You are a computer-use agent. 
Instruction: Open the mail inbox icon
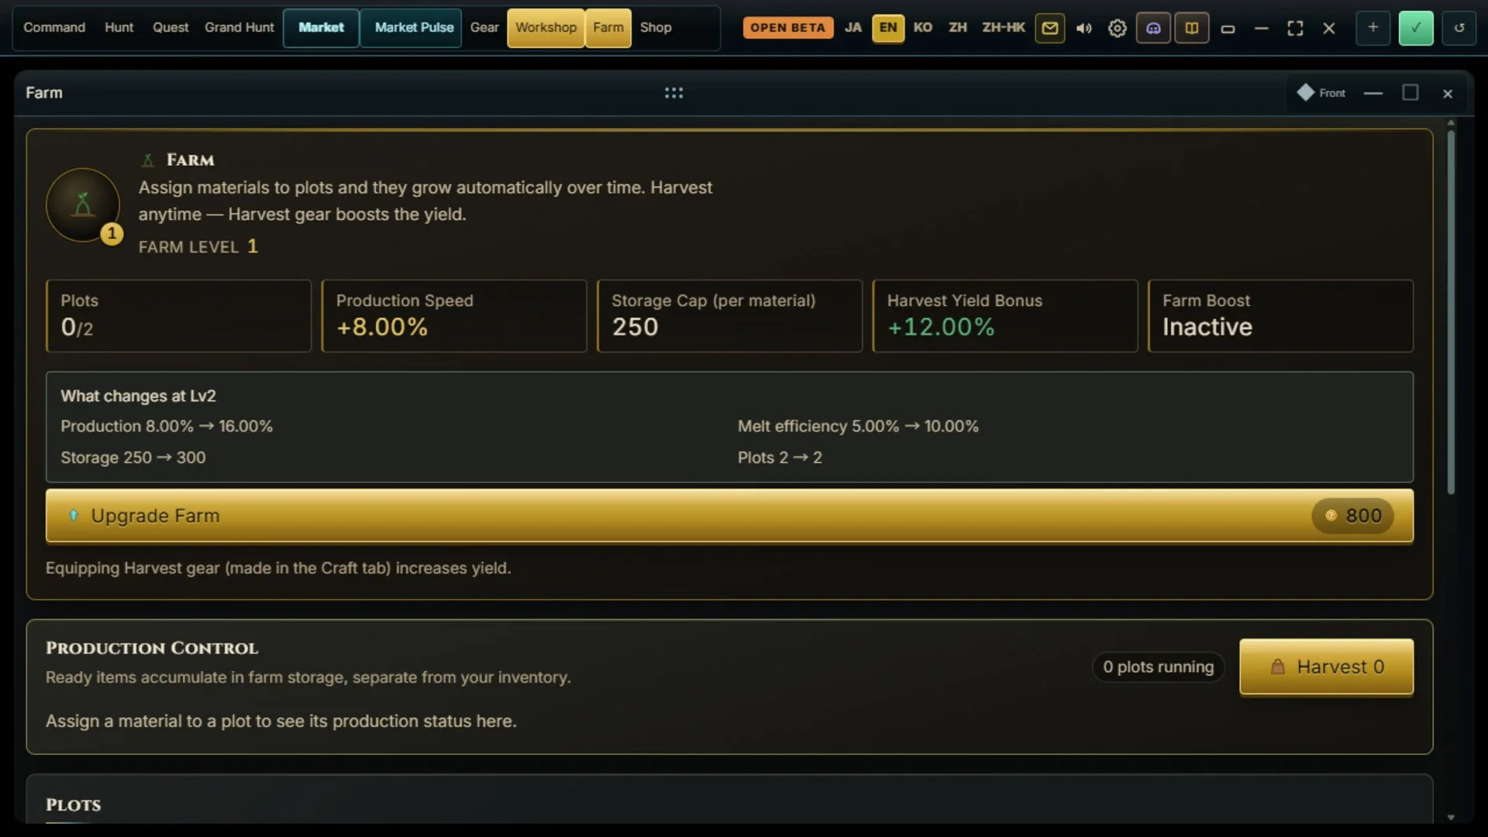[1049, 28]
